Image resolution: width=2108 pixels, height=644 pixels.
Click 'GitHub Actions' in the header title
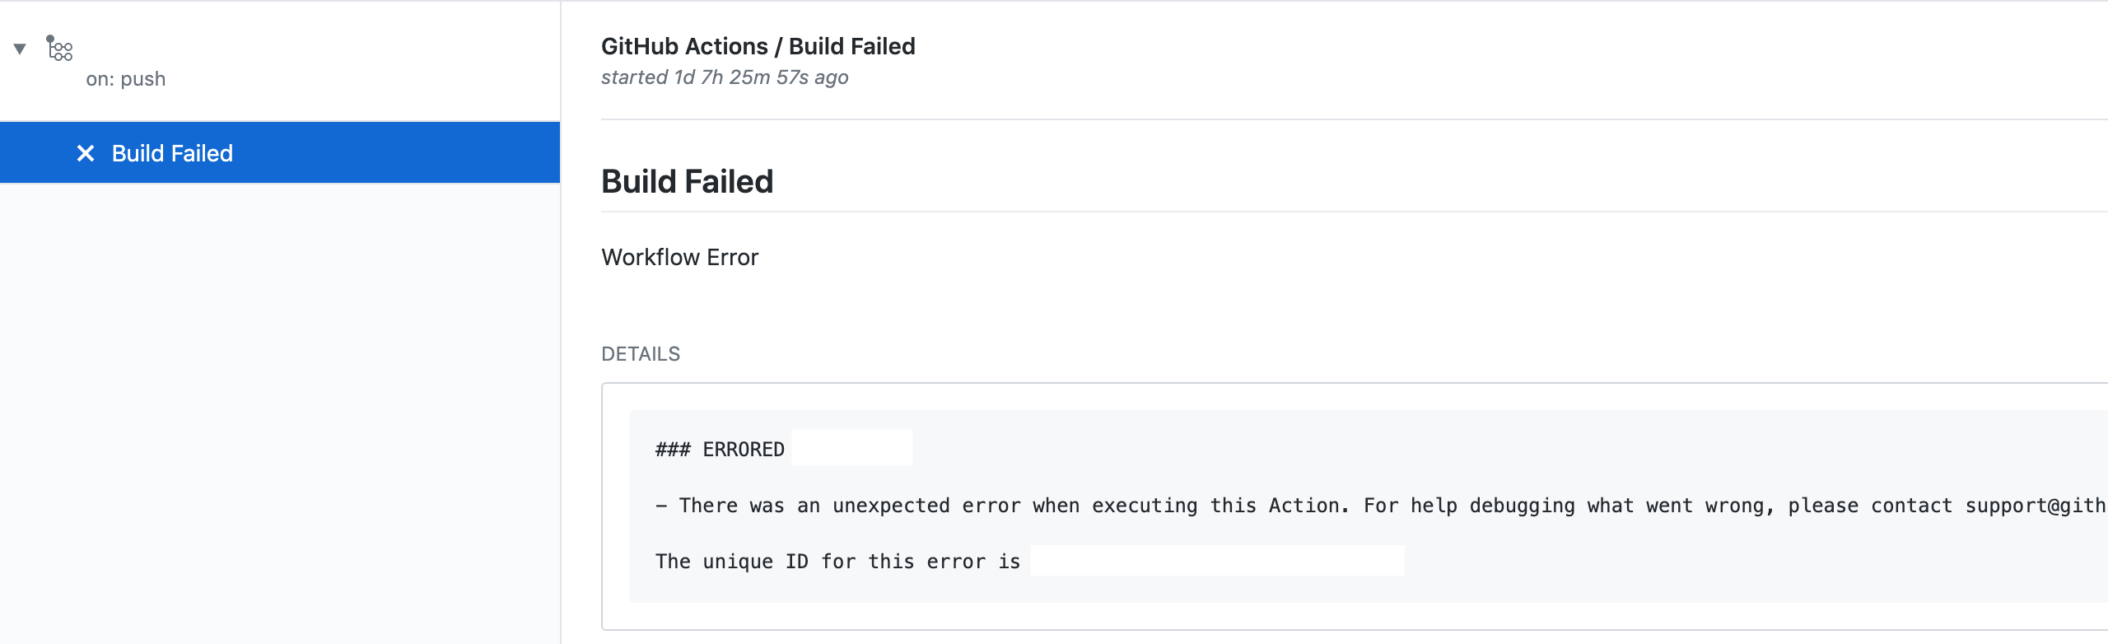(684, 46)
